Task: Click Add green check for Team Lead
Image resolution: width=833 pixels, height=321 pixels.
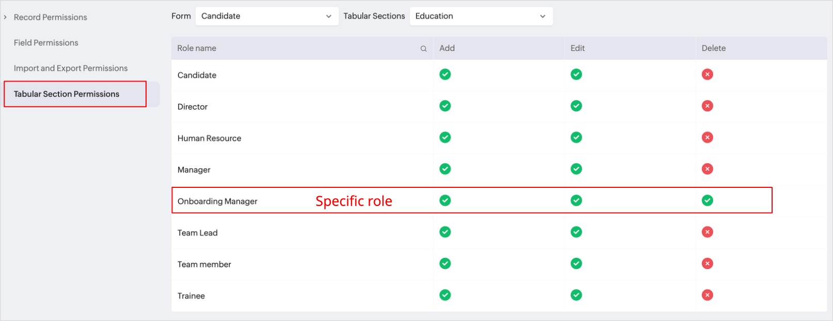Action: point(445,232)
